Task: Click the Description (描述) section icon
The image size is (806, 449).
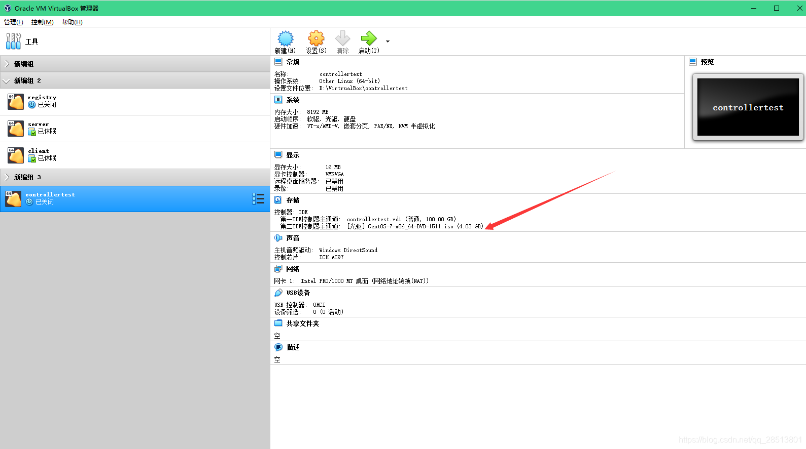Action: [278, 347]
